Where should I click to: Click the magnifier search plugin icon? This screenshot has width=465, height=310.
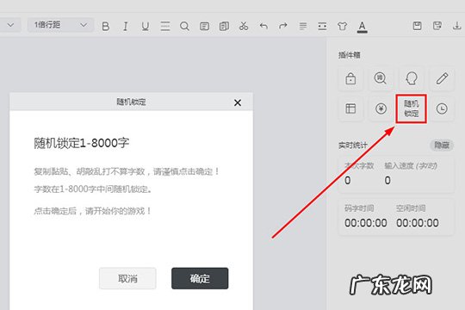(x=381, y=78)
